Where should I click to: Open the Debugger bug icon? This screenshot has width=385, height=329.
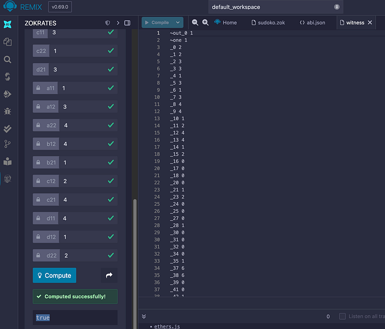7,111
